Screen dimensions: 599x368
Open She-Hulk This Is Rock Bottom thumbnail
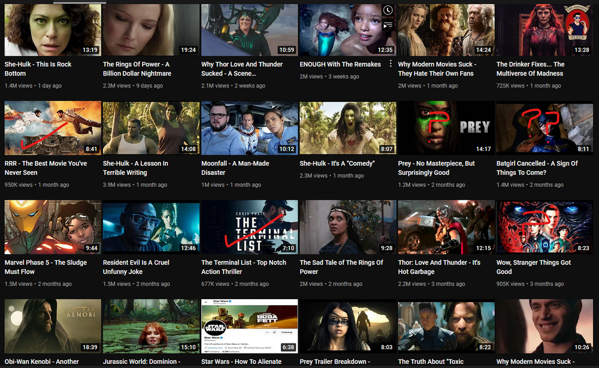point(53,30)
